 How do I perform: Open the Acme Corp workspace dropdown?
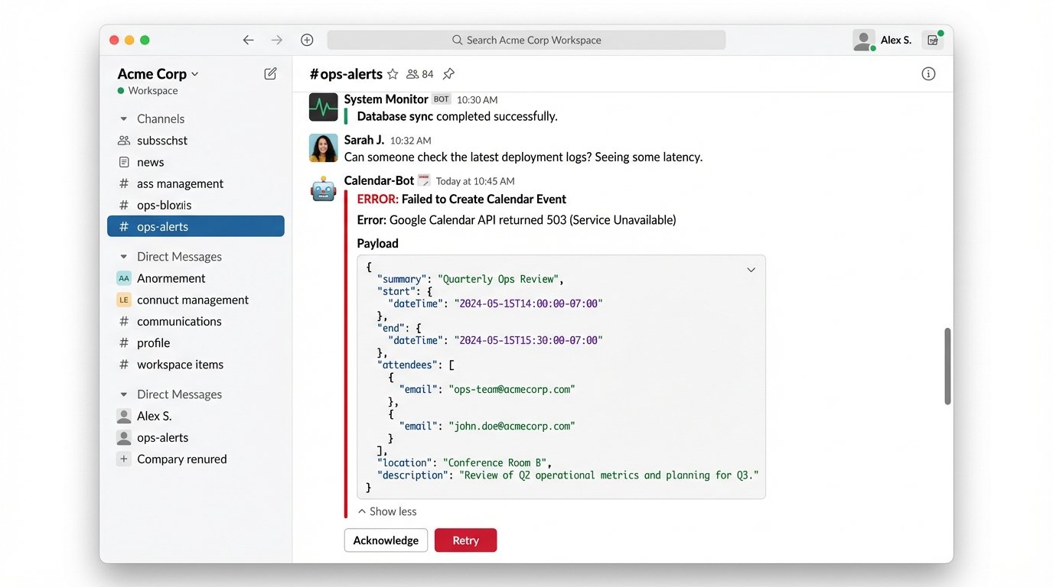point(156,73)
